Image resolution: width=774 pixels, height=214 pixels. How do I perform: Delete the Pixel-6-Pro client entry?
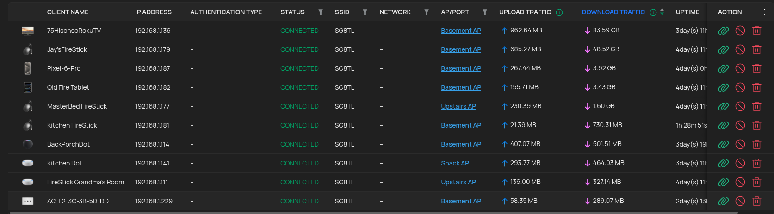click(x=757, y=68)
